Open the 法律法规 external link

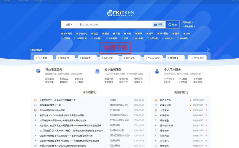[x=152, y=38]
